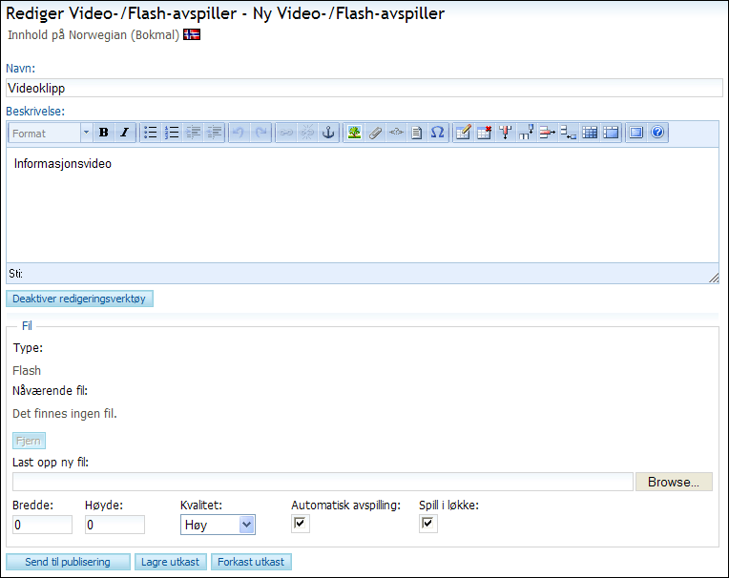The width and height of the screenshot is (729, 578).
Task: Click the Navn field containing Videoklipp
Action: 364,88
